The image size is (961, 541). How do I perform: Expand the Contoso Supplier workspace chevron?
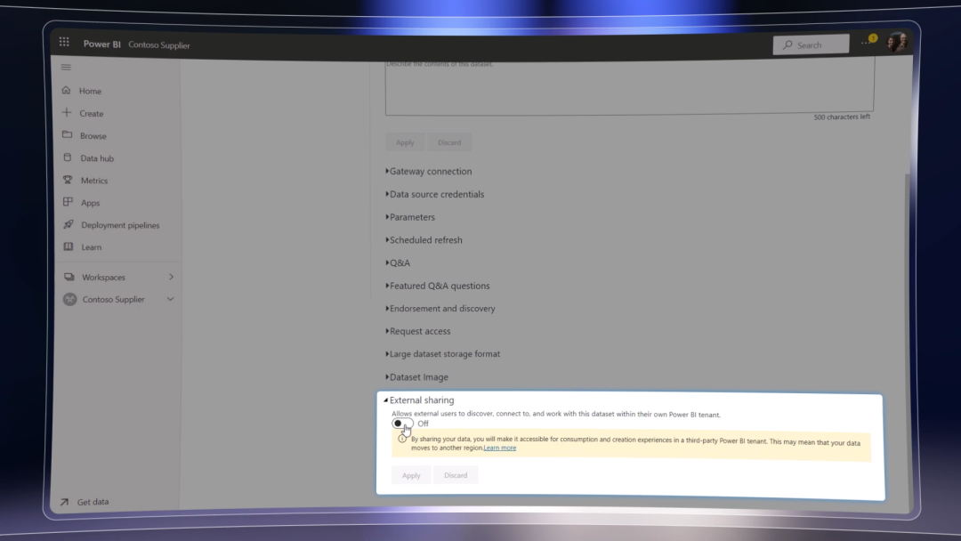point(170,299)
